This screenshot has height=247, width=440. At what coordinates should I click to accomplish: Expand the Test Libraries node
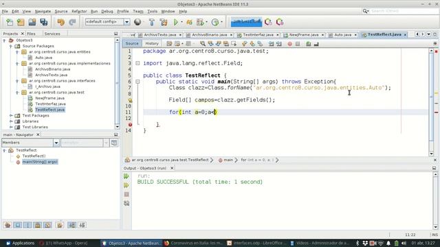pos(11,127)
